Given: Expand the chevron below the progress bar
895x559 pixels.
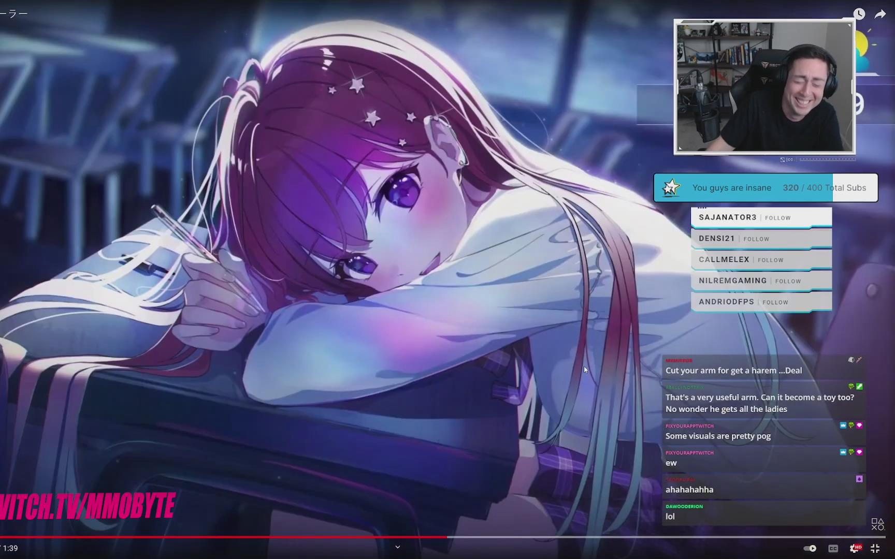Looking at the screenshot, I should 397,547.
